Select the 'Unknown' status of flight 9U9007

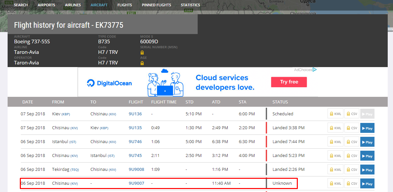[282, 183]
